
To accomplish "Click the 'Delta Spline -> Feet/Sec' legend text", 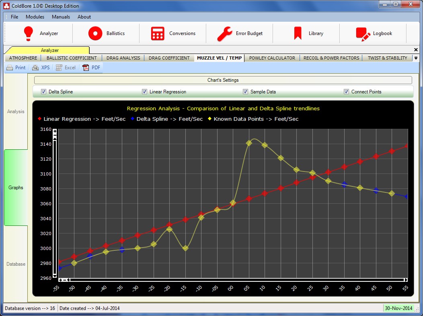I will pos(169,119).
